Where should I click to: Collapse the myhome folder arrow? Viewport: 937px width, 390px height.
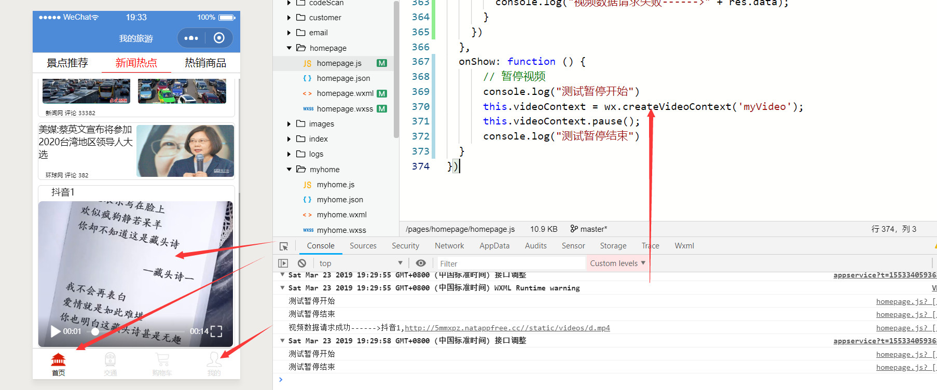289,169
